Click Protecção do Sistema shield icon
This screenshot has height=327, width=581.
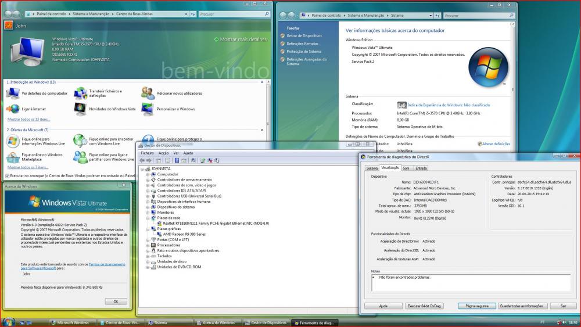282,52
